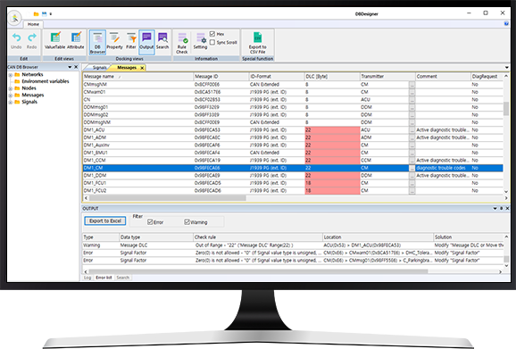
Task: Sort output by Check rule column header
Action: [258, 237]
